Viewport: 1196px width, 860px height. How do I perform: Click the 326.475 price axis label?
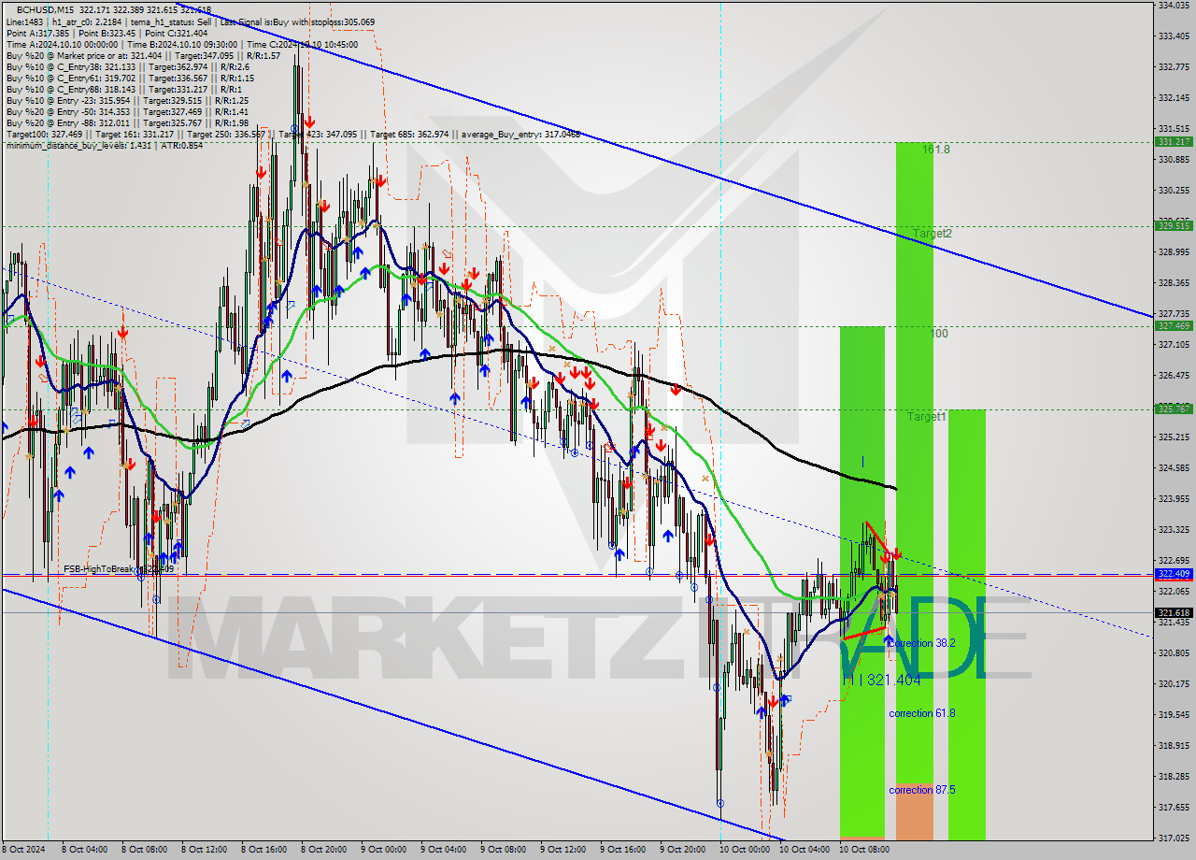pyautogui.click(x=1174, y=375)
